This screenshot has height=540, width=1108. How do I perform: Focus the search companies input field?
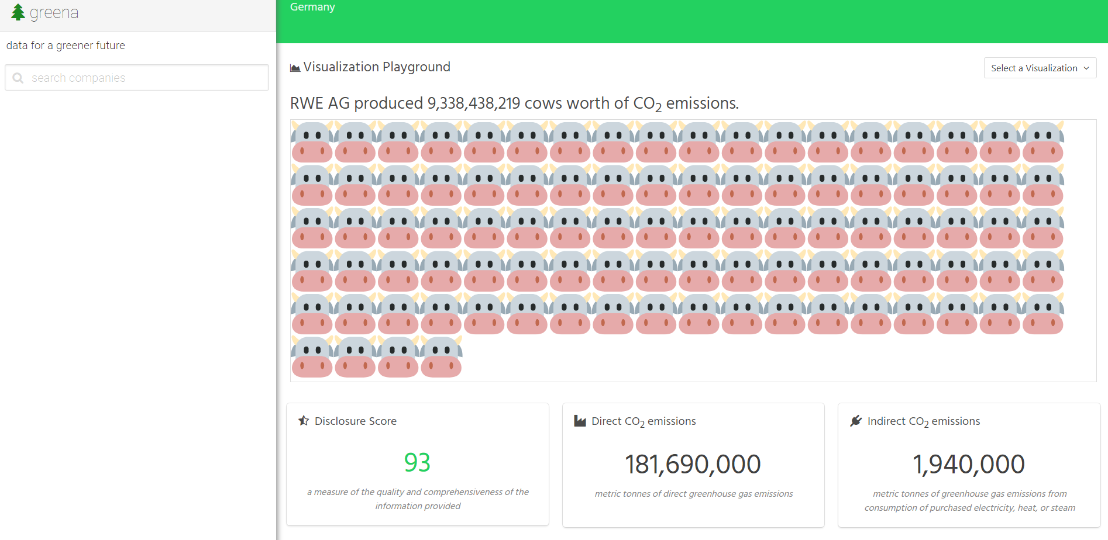(146, 78)
